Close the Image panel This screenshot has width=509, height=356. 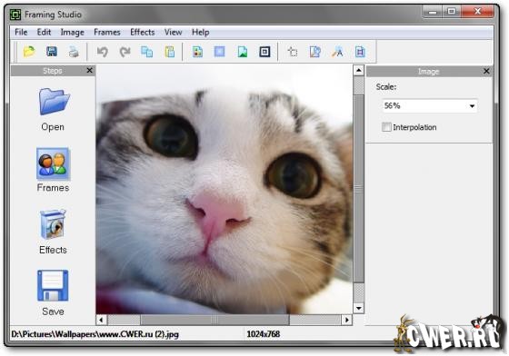[x=486, y=71]
